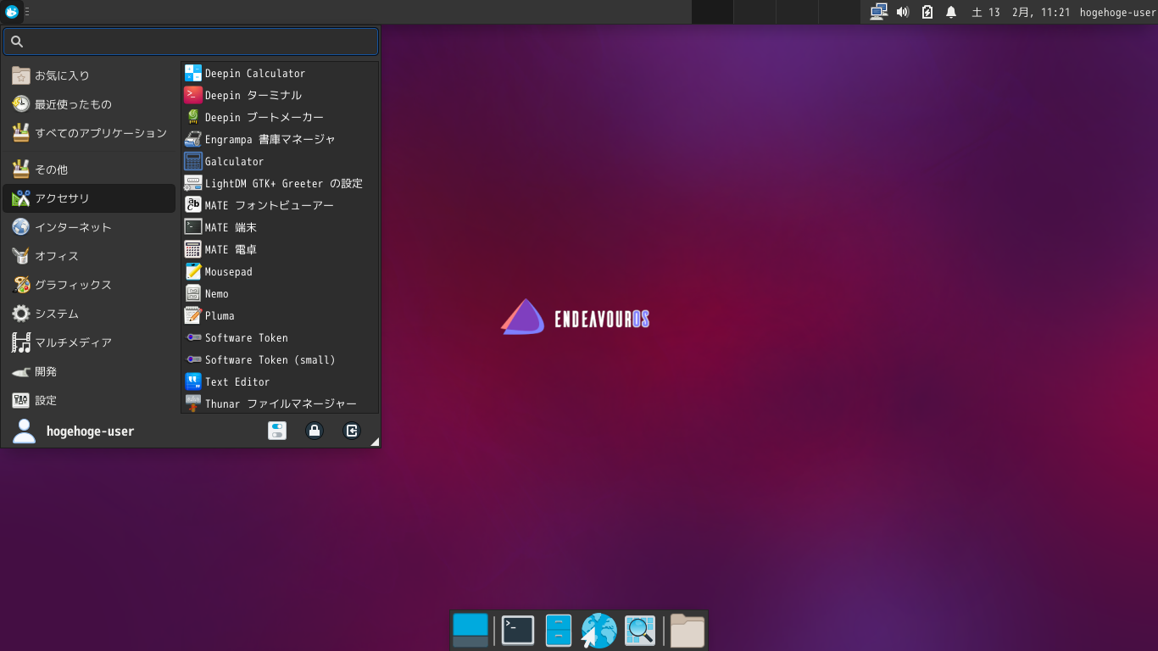Open Software Token entry
This screenshot has height=651, width=1158.
[280, 338]
